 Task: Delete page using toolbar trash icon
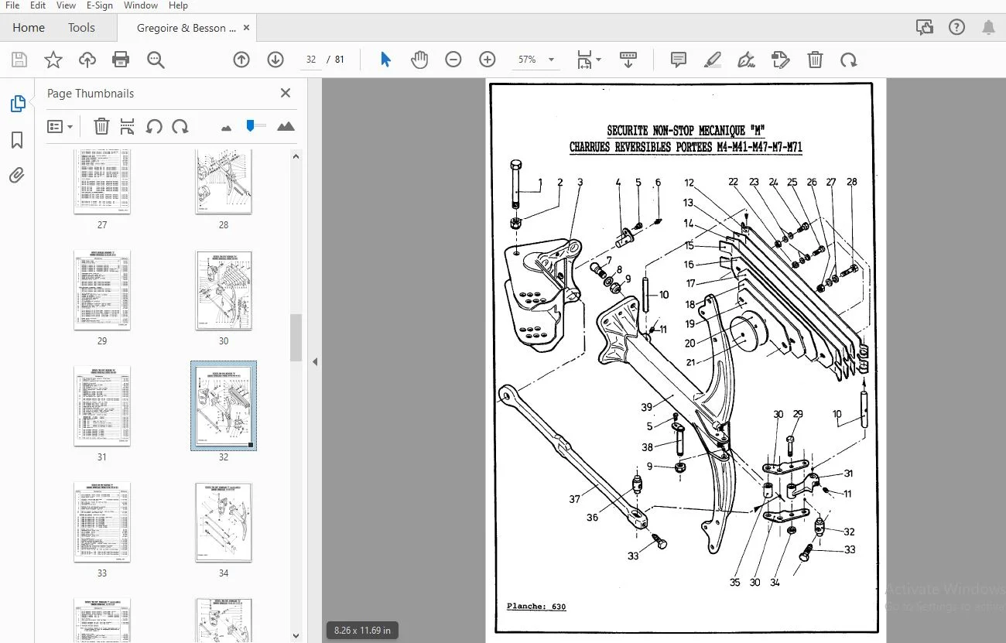point(815,60)
